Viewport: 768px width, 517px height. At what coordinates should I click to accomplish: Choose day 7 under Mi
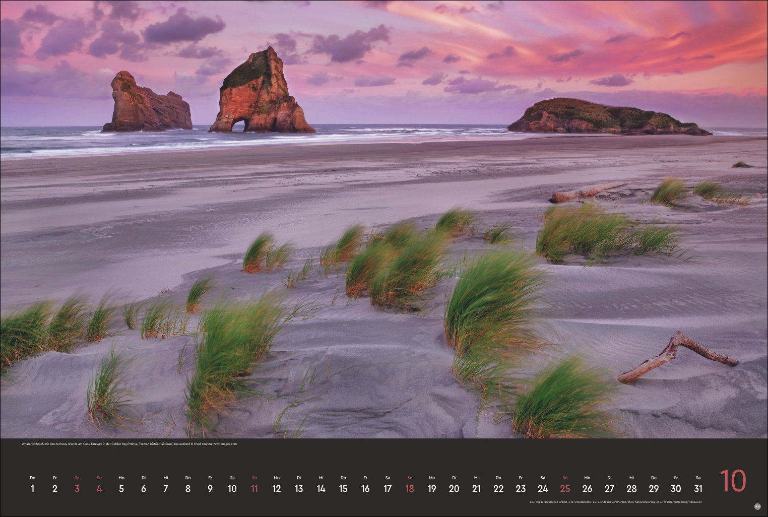(x=166, y=488)
